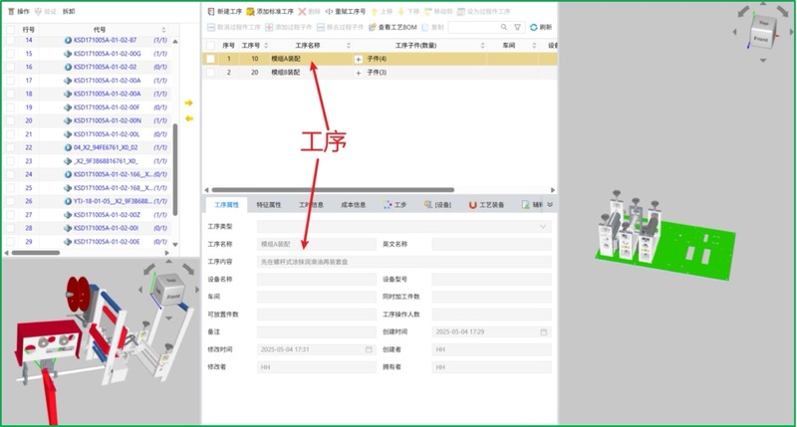Expand 子件(4) with the plus button
The width and height of the screenshot is (797, 427).
[359, 60]
